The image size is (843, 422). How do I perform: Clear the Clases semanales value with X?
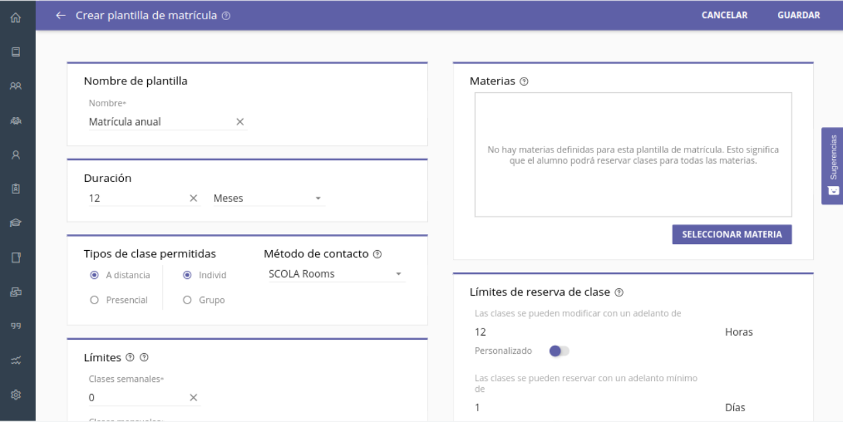coord(193,398)
